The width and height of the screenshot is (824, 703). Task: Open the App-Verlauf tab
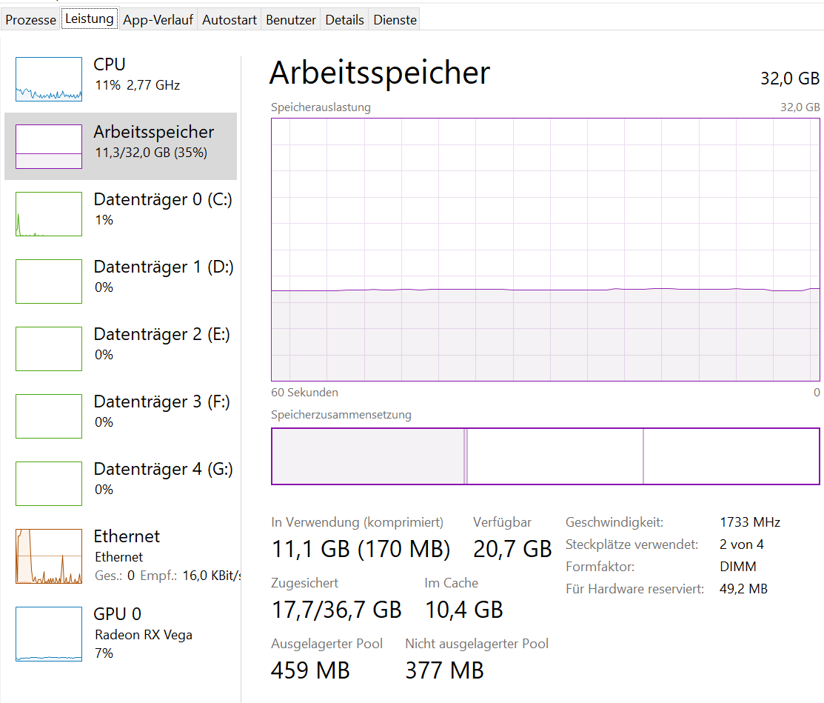pos(158,20)
